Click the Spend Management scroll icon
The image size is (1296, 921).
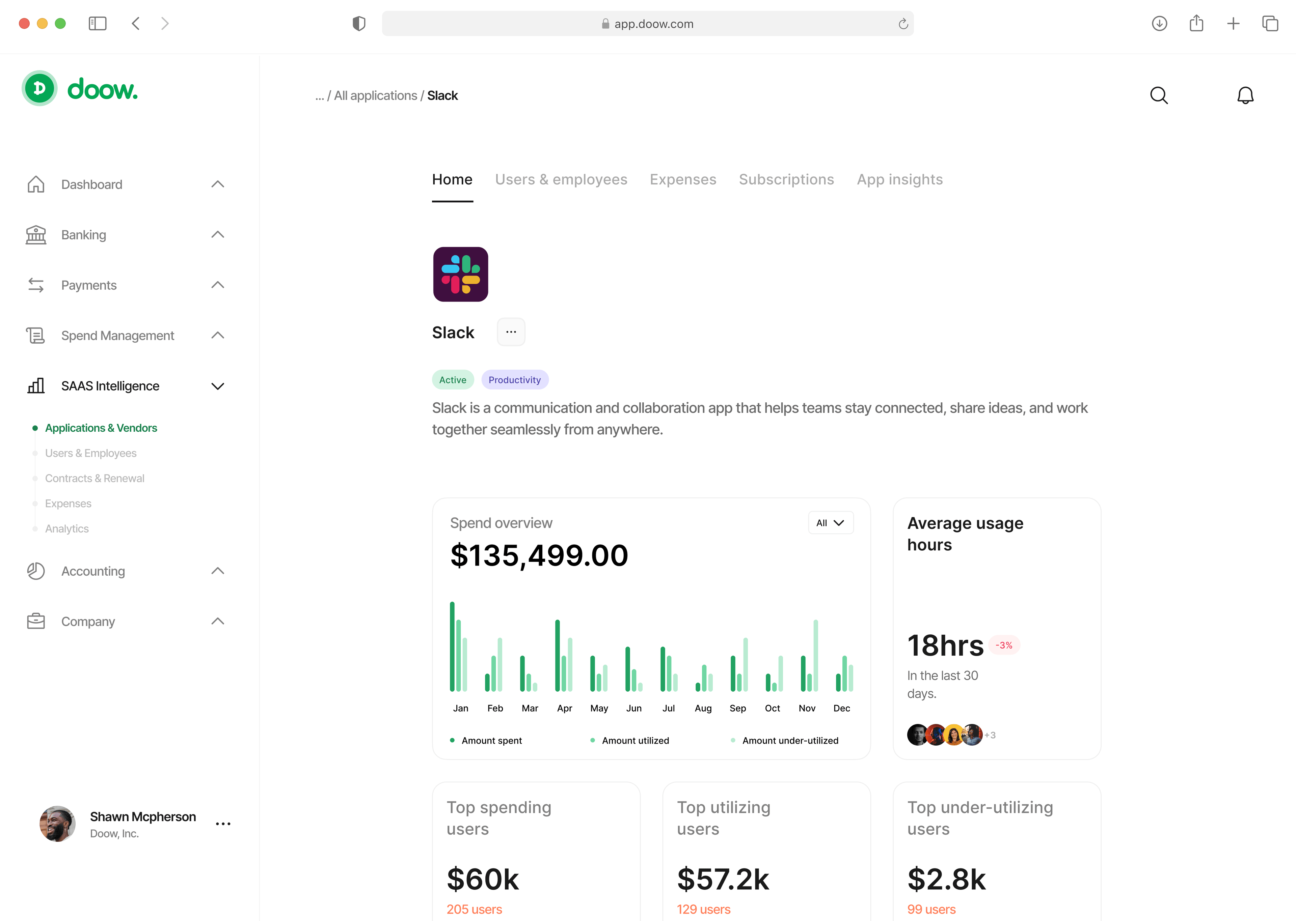coord(36,335)
